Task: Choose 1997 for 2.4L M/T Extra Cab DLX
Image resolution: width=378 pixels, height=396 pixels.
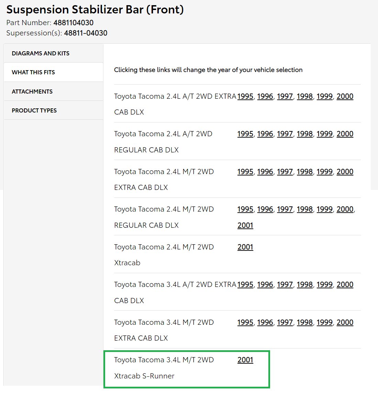Action: coord(285,171)
